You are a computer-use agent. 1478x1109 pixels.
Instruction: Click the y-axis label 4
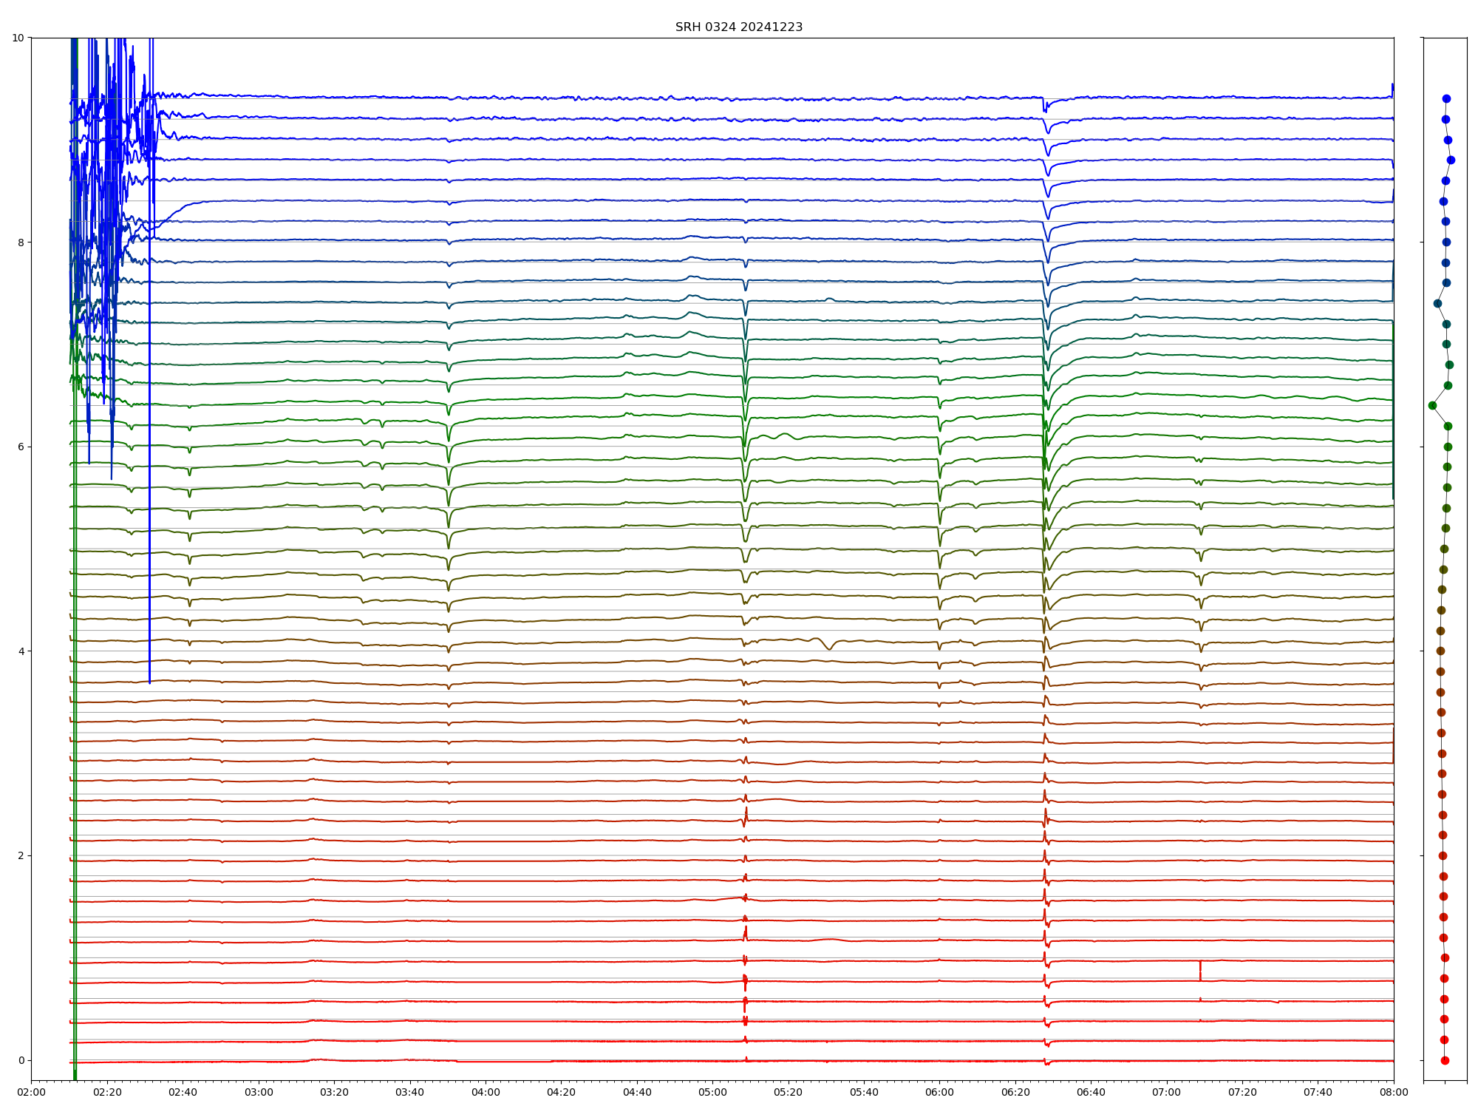click(21, 651)
